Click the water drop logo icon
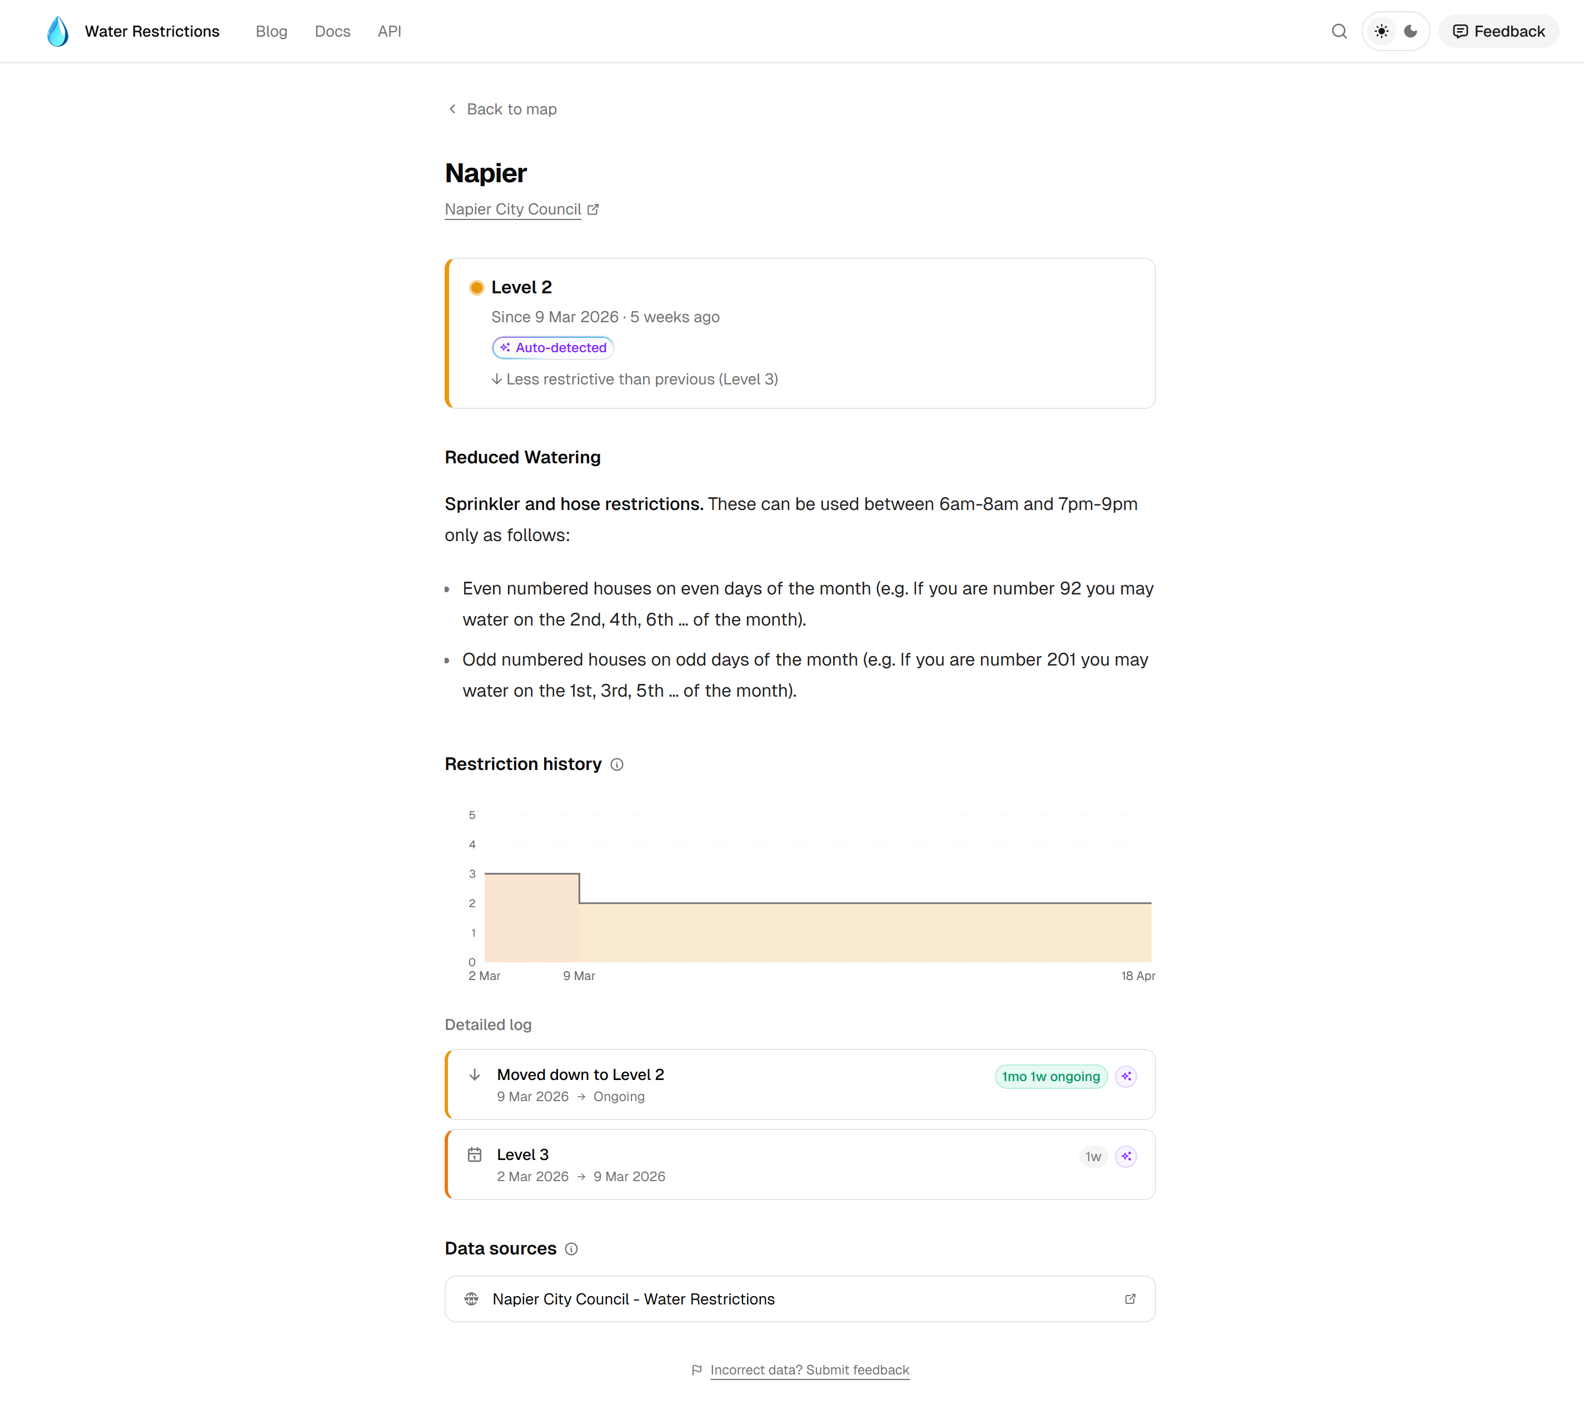The width and height of the screenshot is (1584, 1420). pos(58,31)
